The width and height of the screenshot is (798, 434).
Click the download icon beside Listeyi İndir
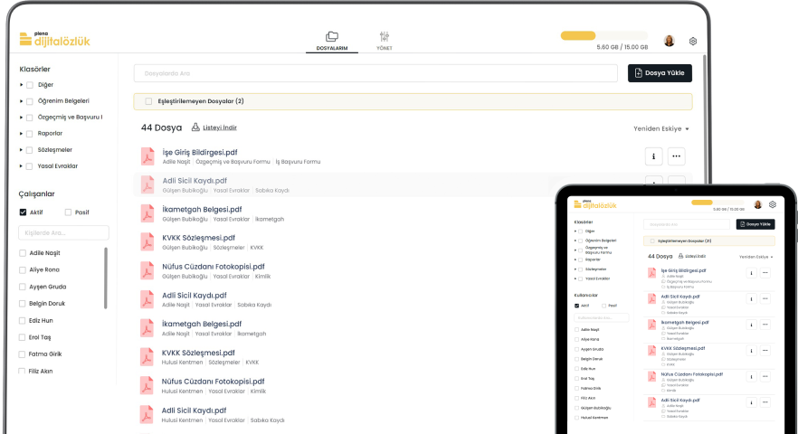pyautogui.click(x=195, y=128)
